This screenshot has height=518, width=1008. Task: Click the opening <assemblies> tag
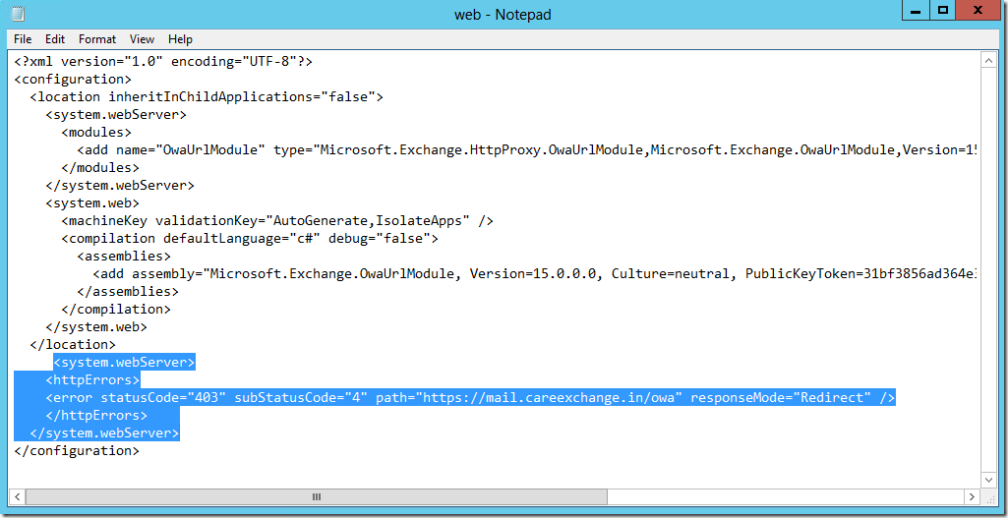[124, 256]
